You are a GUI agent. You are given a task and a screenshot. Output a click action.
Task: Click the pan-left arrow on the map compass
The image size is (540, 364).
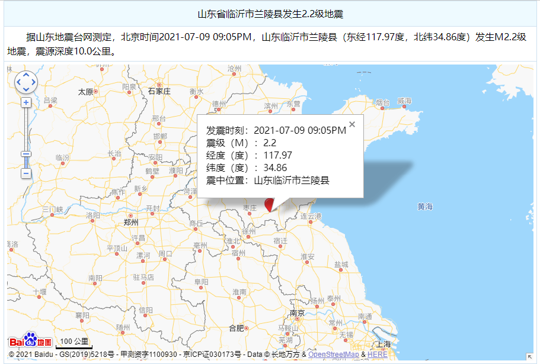(x=18, y=82)
